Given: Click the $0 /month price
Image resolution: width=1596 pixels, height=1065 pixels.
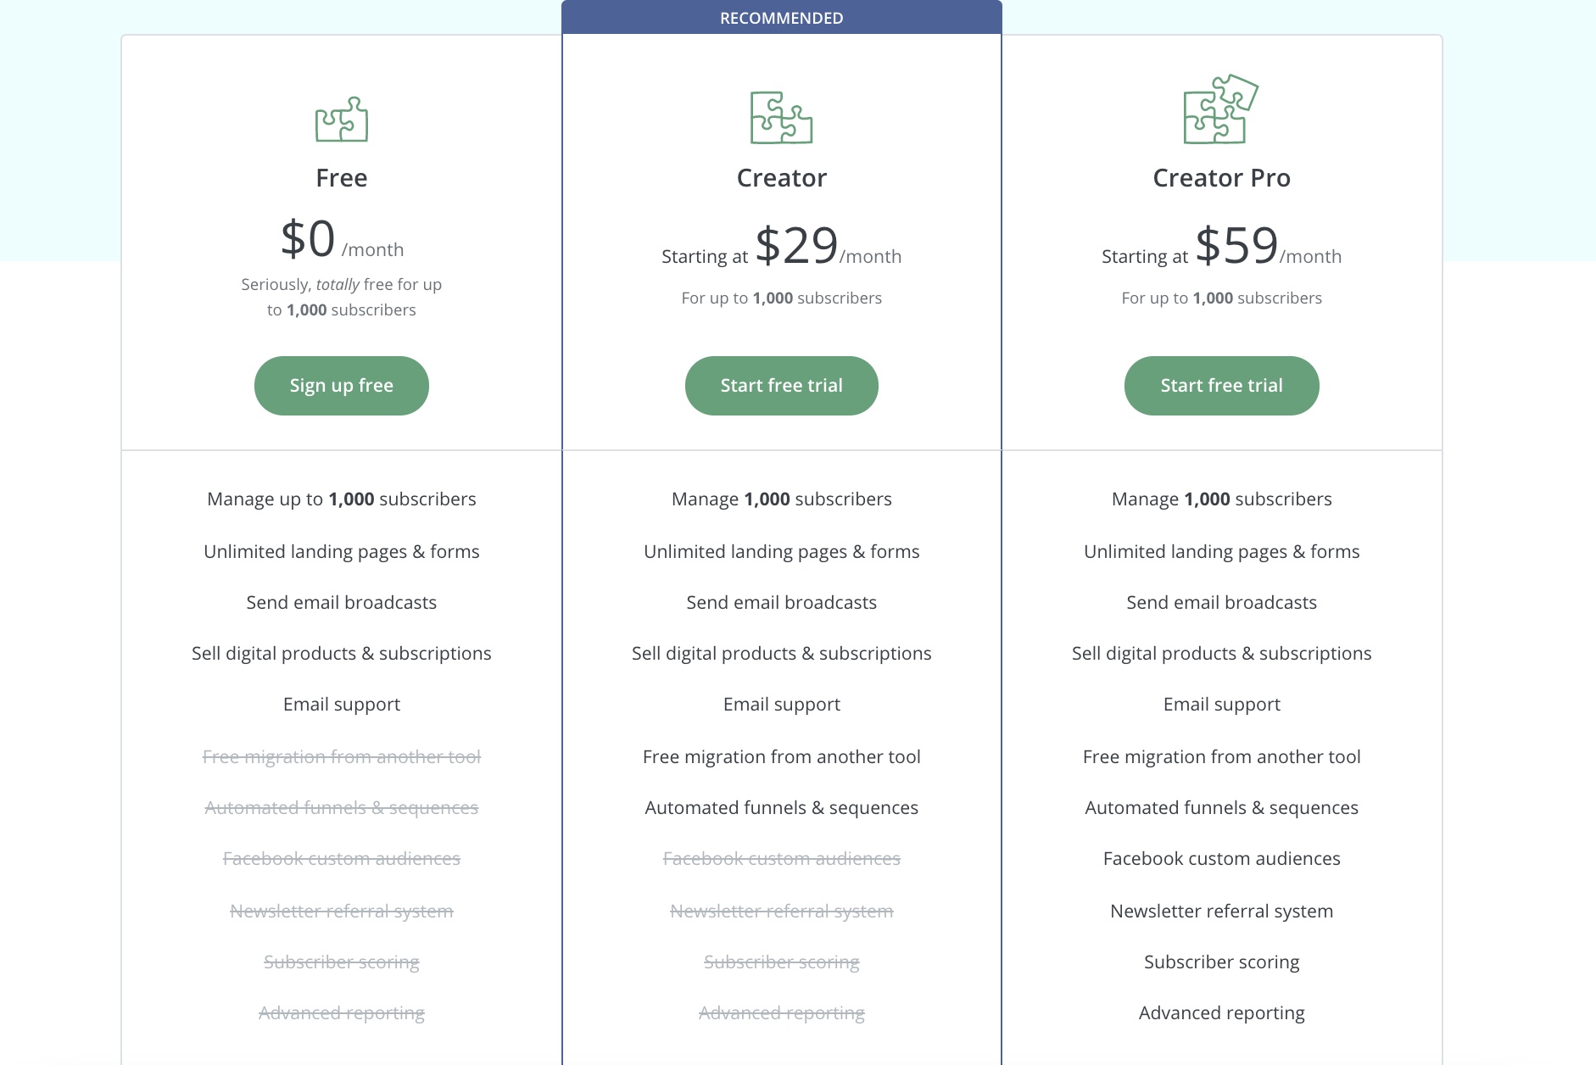Looking at the screenshot, I should point(342,239).
